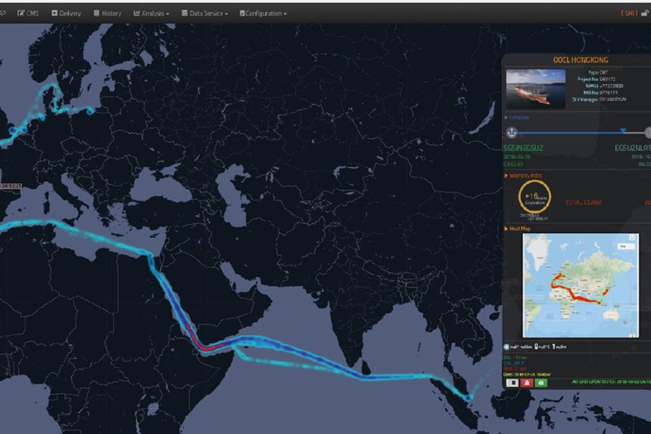The height and width of the screenshot is (434, 651).
Task: Click the lock icon in top bar
Action: click(644, 13)
